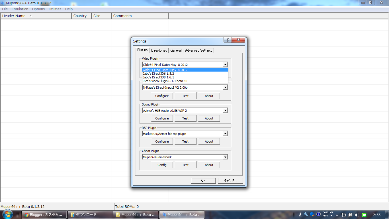Screen dimensions: 389x219
Task: Choose Jabo's Direct3D8 1.6.1 option
Action: tap(185, 77)
